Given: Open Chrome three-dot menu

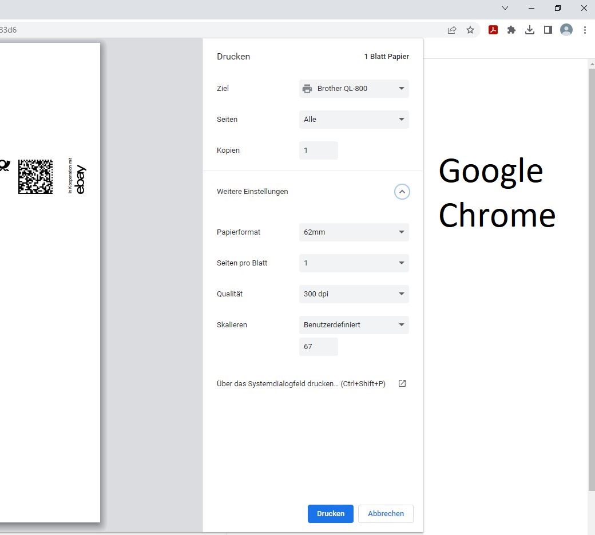Looking at the screenshot, I should [584, 30].
